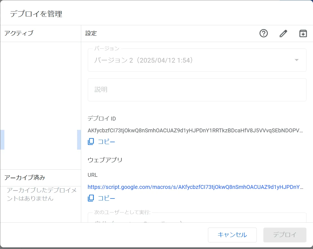Click the ウェブアプリ section heading
Image resolution: width=313 pixels, height=249 pixels.
(x=105, y=160)
